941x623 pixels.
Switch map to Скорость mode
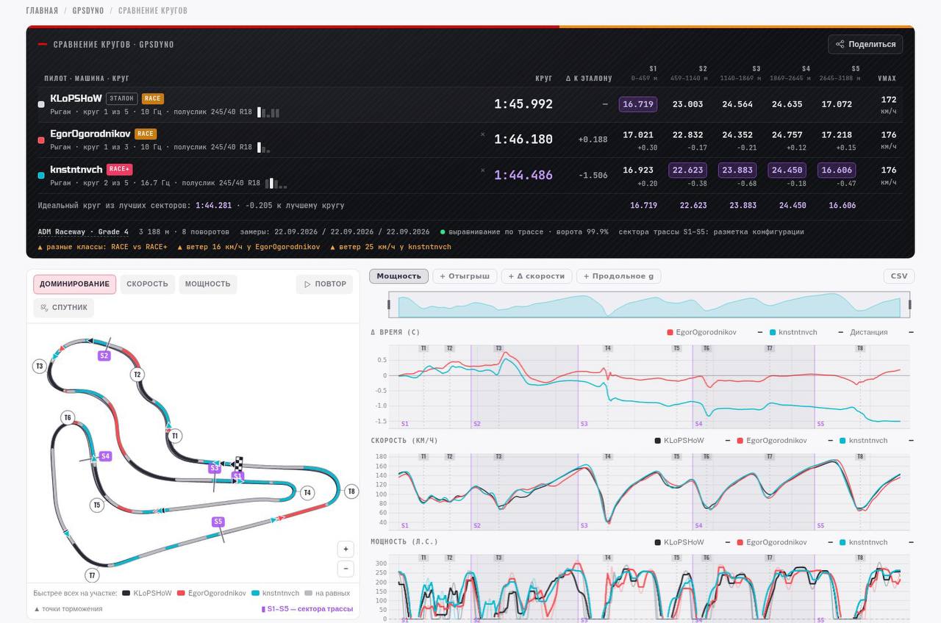pos(147,284)
